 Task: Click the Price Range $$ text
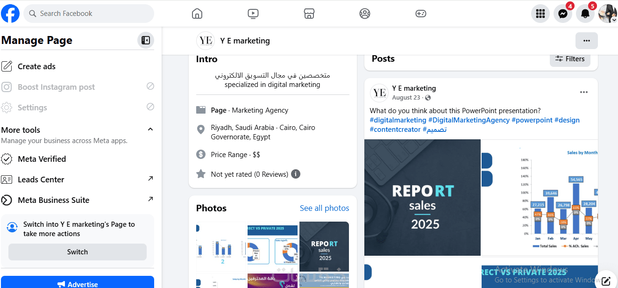[235, 154]
